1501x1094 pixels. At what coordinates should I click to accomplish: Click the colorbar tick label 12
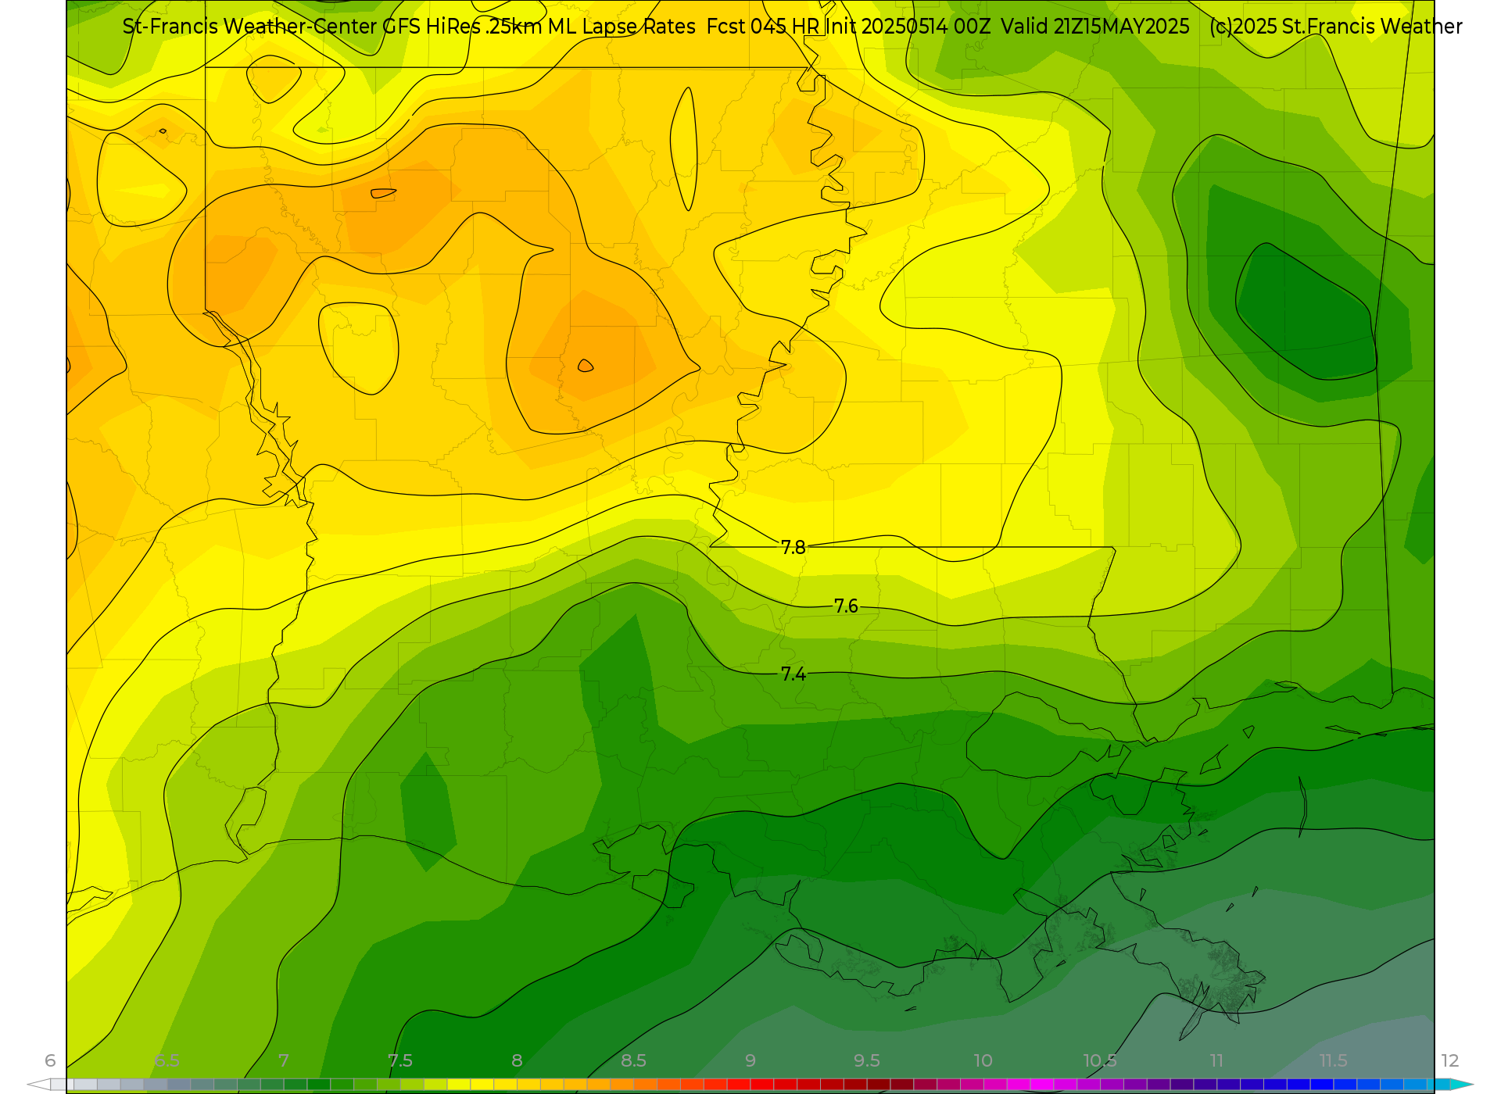click(x=1450, y=1060)
